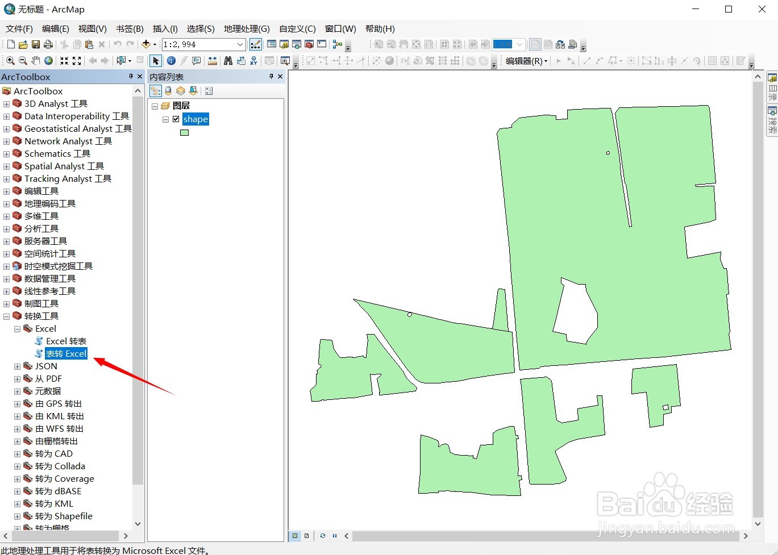Click the 转为 CAD toolset
The image size is (778, 555).
[x=54, y=454]
